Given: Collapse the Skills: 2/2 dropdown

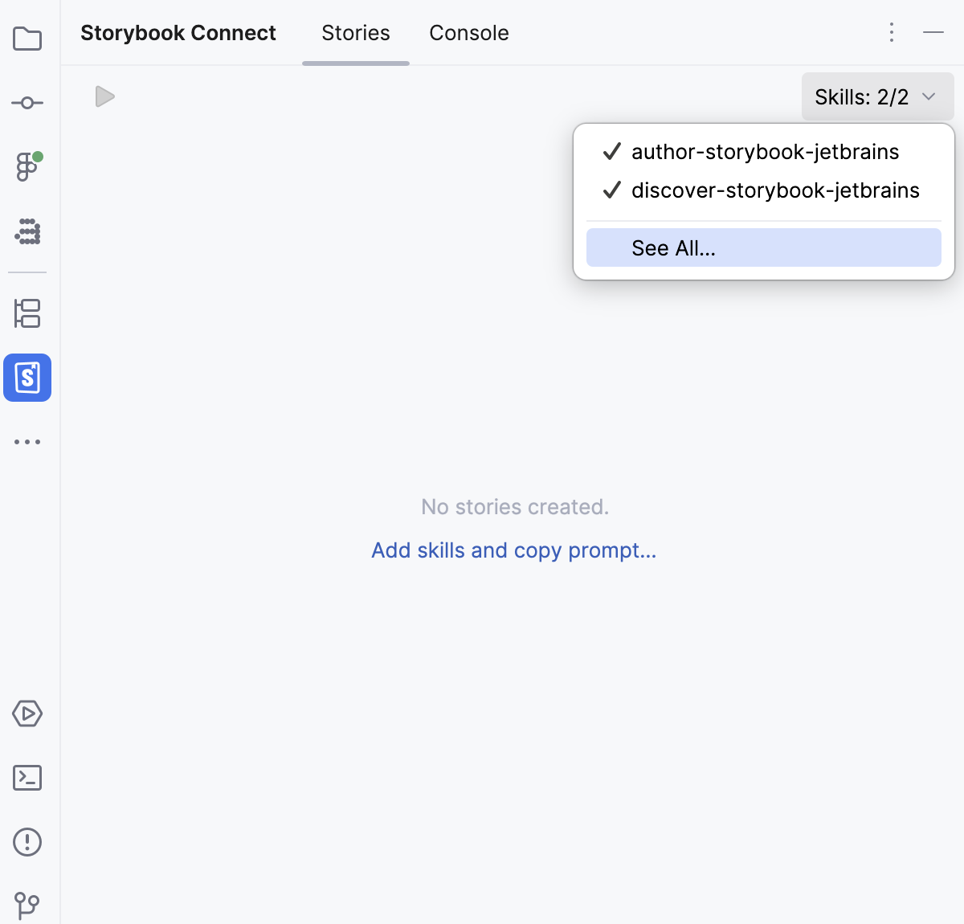Looking at the screenshot, I should [x=877, y=97].
